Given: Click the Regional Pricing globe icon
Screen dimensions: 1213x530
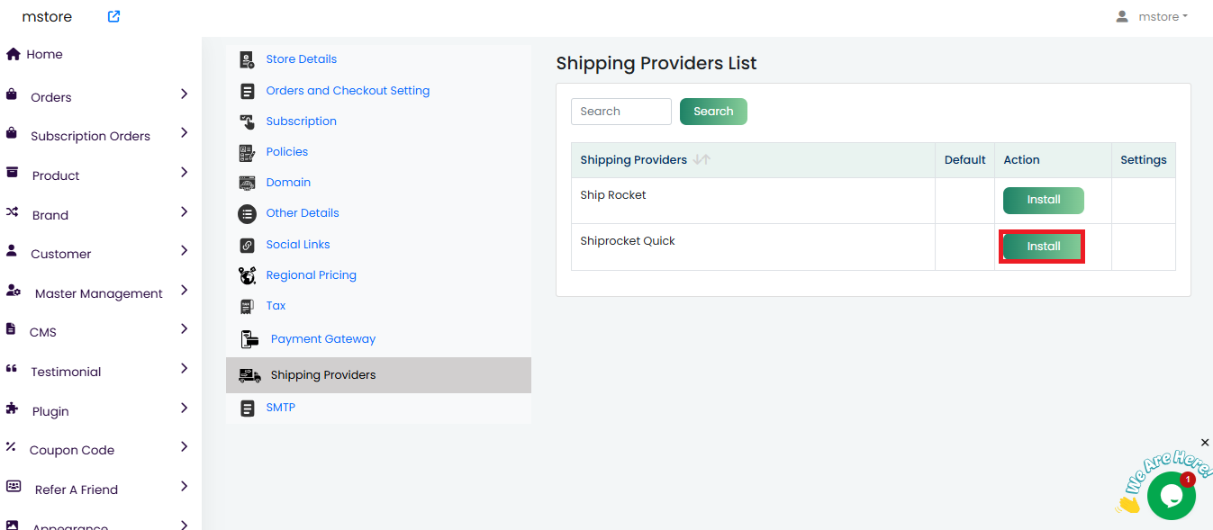Looking at the screenshot, I should [x=247, y=275].
